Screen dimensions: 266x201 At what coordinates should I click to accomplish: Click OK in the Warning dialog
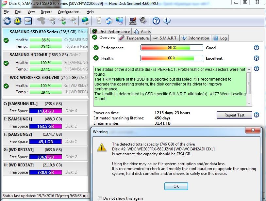point(176,186)
